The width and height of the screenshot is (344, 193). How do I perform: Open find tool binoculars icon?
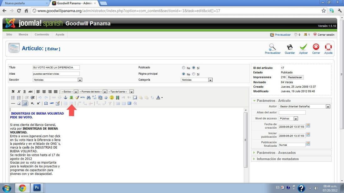coord(89,97)
